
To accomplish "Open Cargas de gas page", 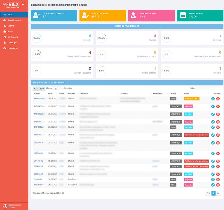I will (x=14, y=37).
